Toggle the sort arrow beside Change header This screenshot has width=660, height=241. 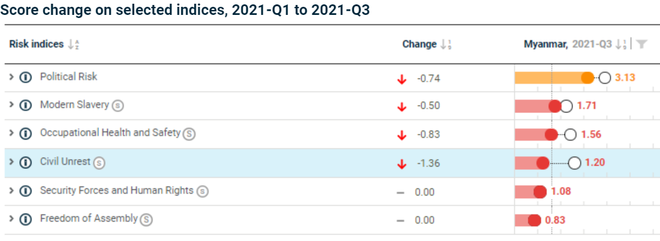point(446,44)
